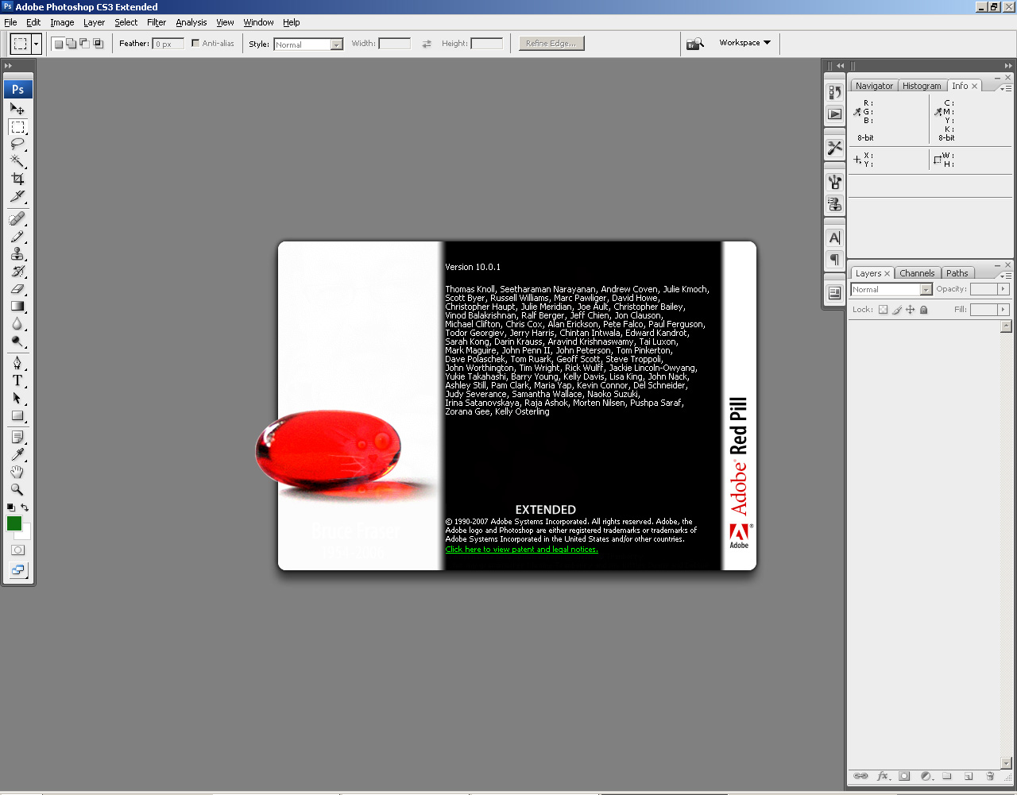Switch to the Histogram tab
This screenshot has width=1017, height=795.
922,86
